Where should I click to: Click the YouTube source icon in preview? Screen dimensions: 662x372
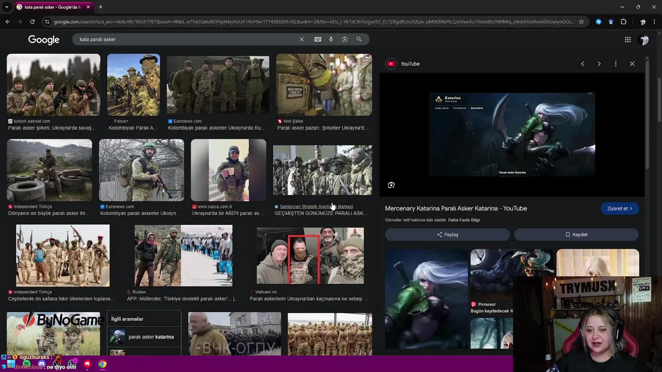tap(391, 64)
